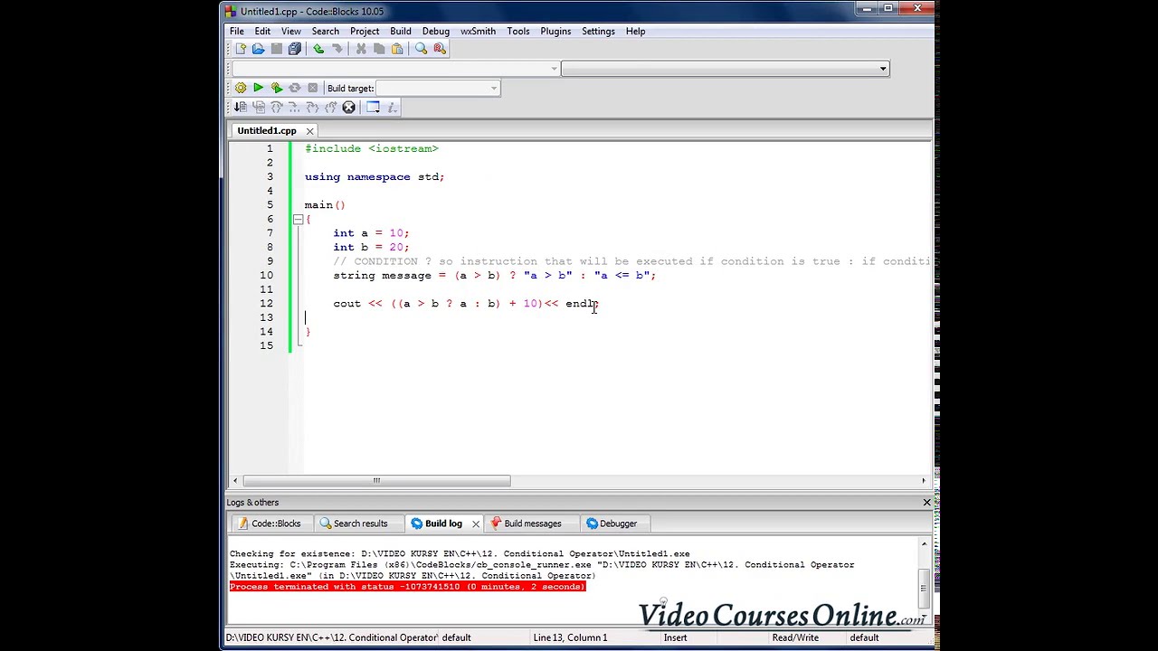Open the View menu
Image resolution: width=1158 pixels, height=651 pixels.
(290, 31)
